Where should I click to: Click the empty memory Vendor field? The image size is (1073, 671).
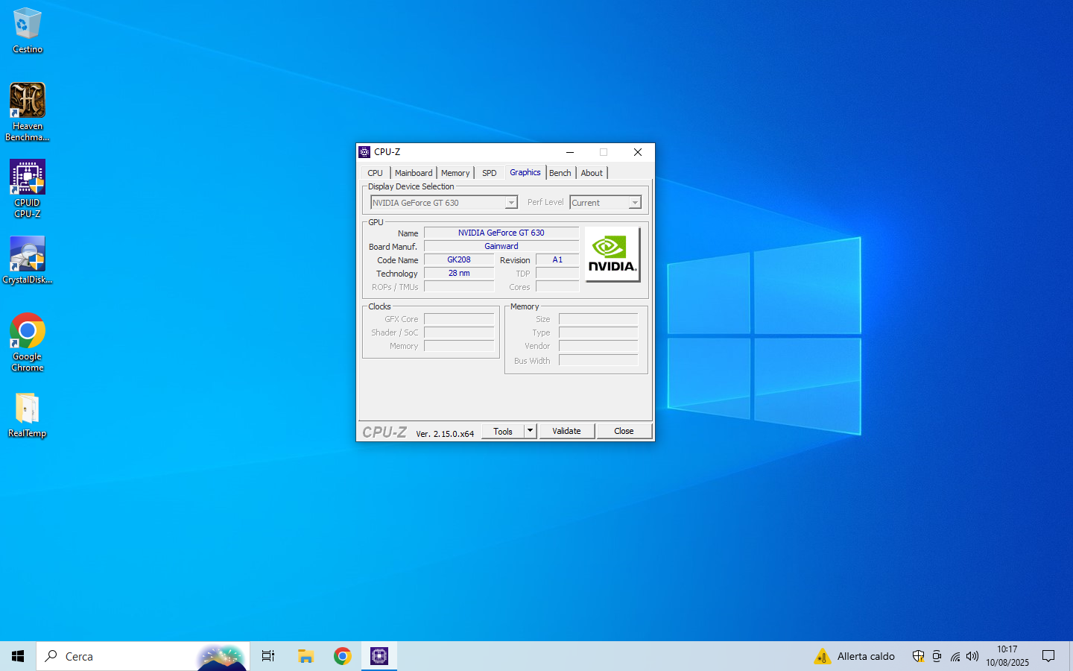(x=598, y=346)
